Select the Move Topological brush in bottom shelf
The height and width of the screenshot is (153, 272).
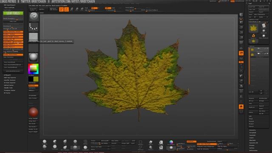point(65,147)
